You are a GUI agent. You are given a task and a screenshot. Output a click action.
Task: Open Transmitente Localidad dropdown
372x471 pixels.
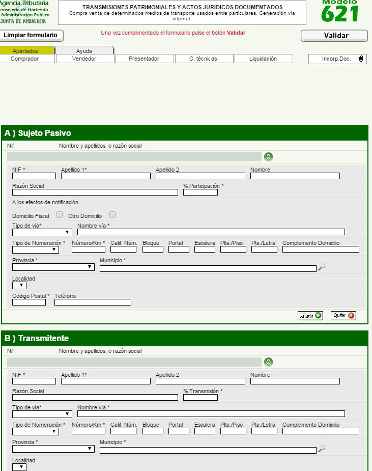[19, 467]
